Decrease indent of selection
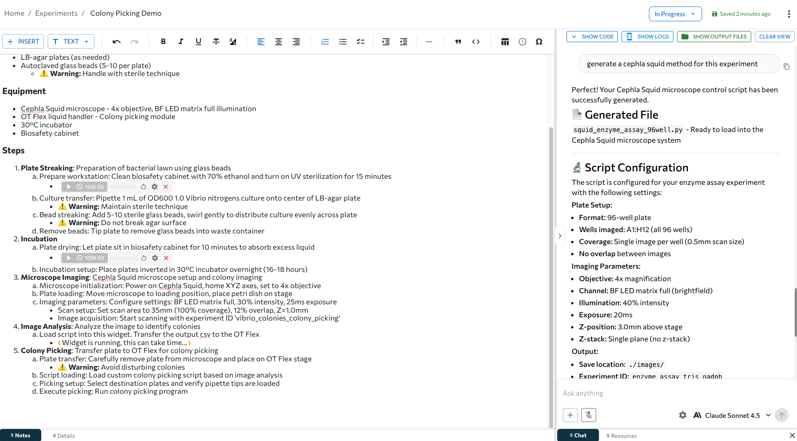797x441 pixels. (x=404, y=42)
